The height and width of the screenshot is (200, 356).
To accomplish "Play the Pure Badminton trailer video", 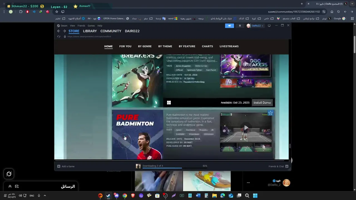I will point(246,128).
